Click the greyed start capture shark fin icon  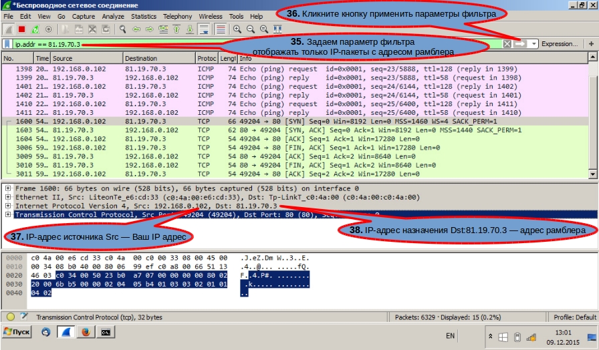8,29
